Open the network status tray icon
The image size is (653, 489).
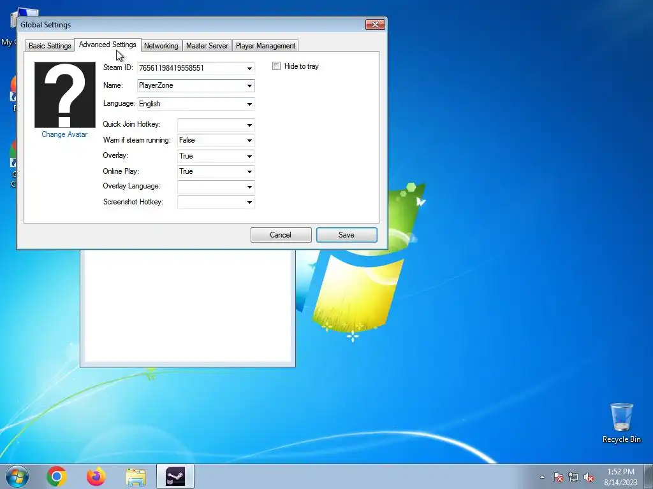click(573, 477)
